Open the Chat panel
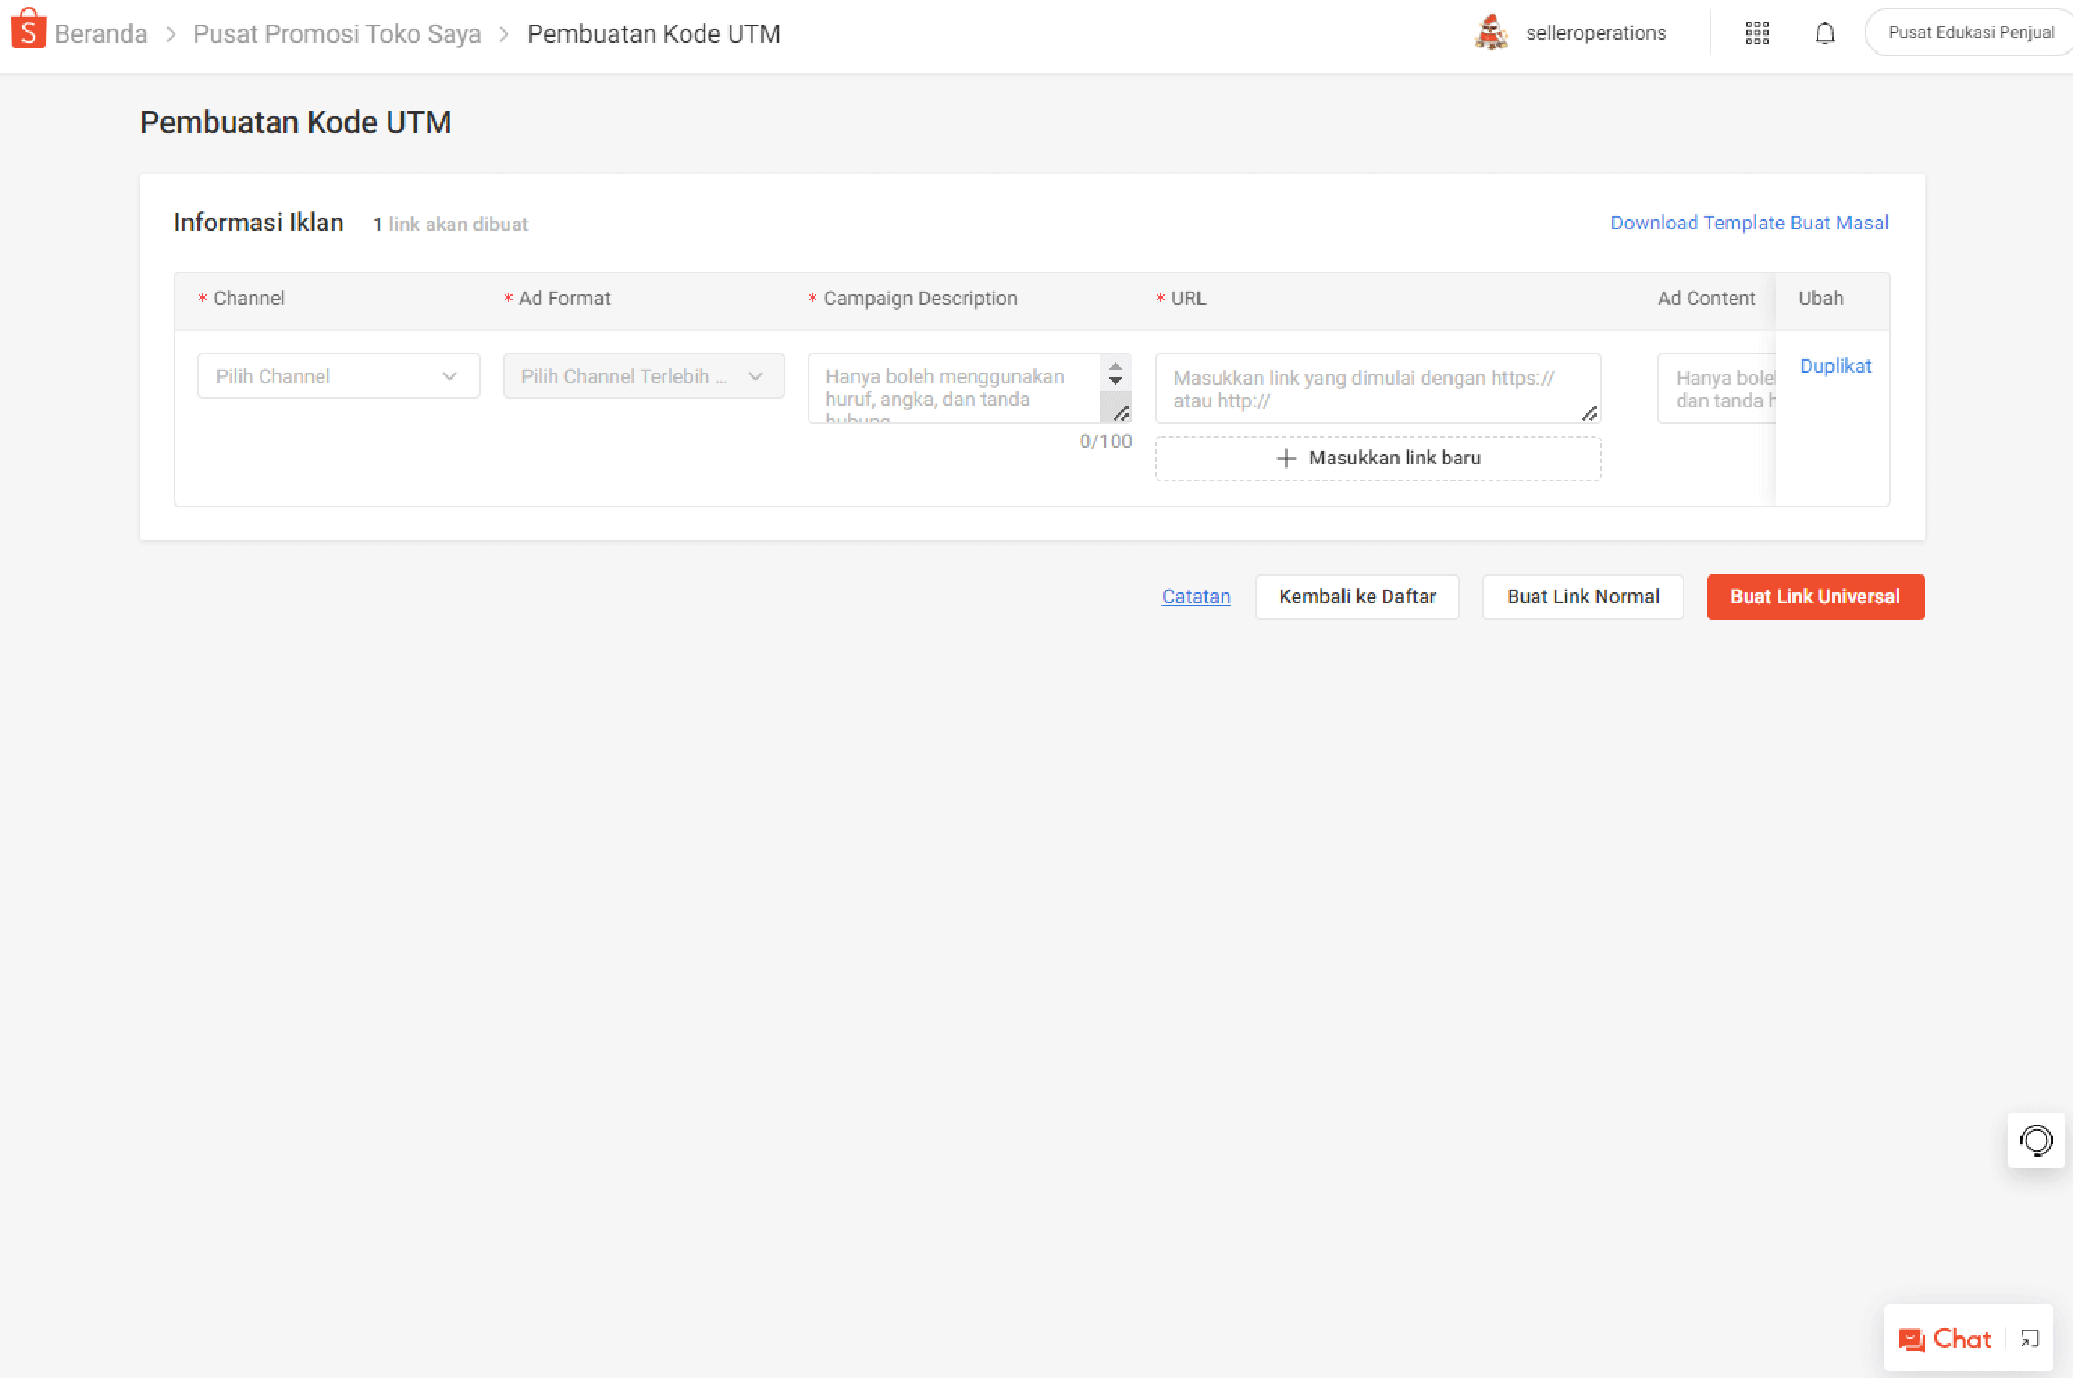 tap(1945, 1338)
